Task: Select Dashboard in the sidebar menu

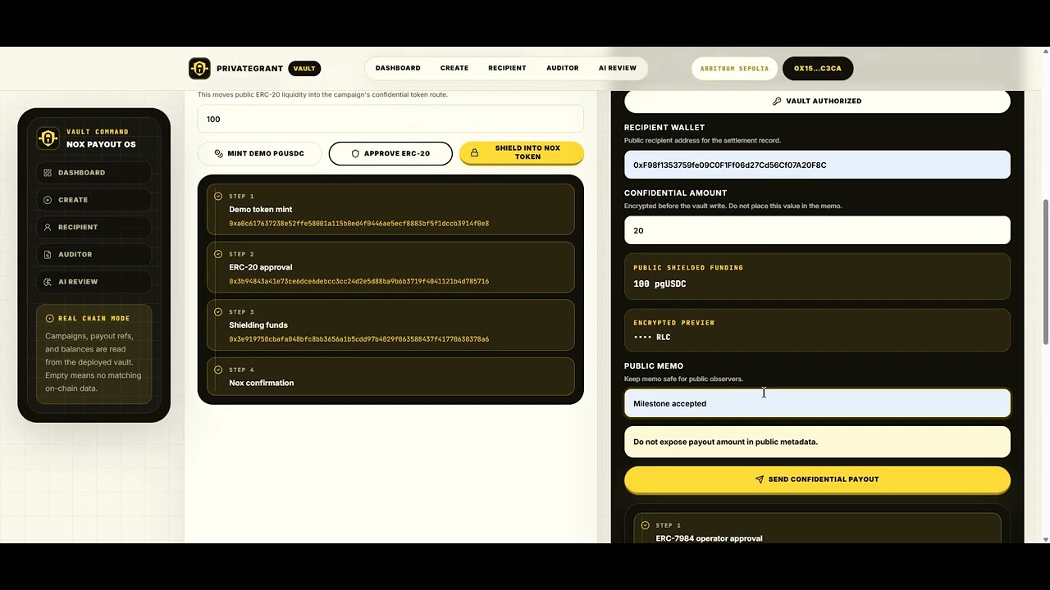Action: pyautogui.click(x=94, y=173)
